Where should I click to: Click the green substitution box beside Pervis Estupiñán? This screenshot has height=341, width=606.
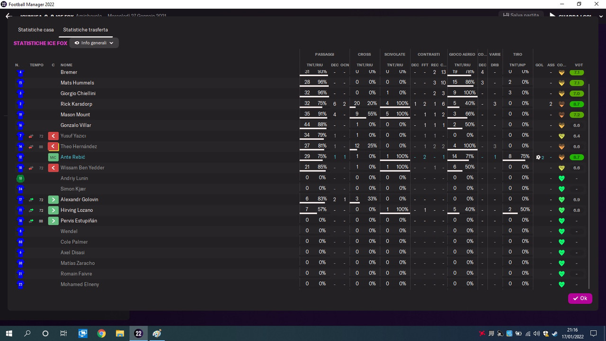[53, 221]
